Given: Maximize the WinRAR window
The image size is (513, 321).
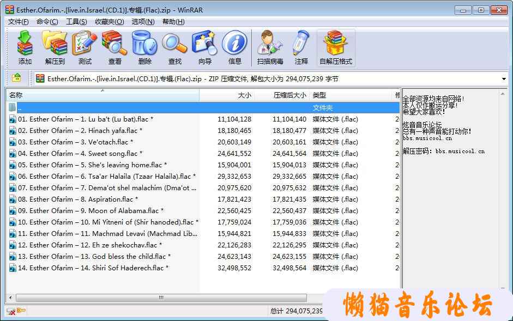Looking at the screenshot, I should [x=481, y=10].
